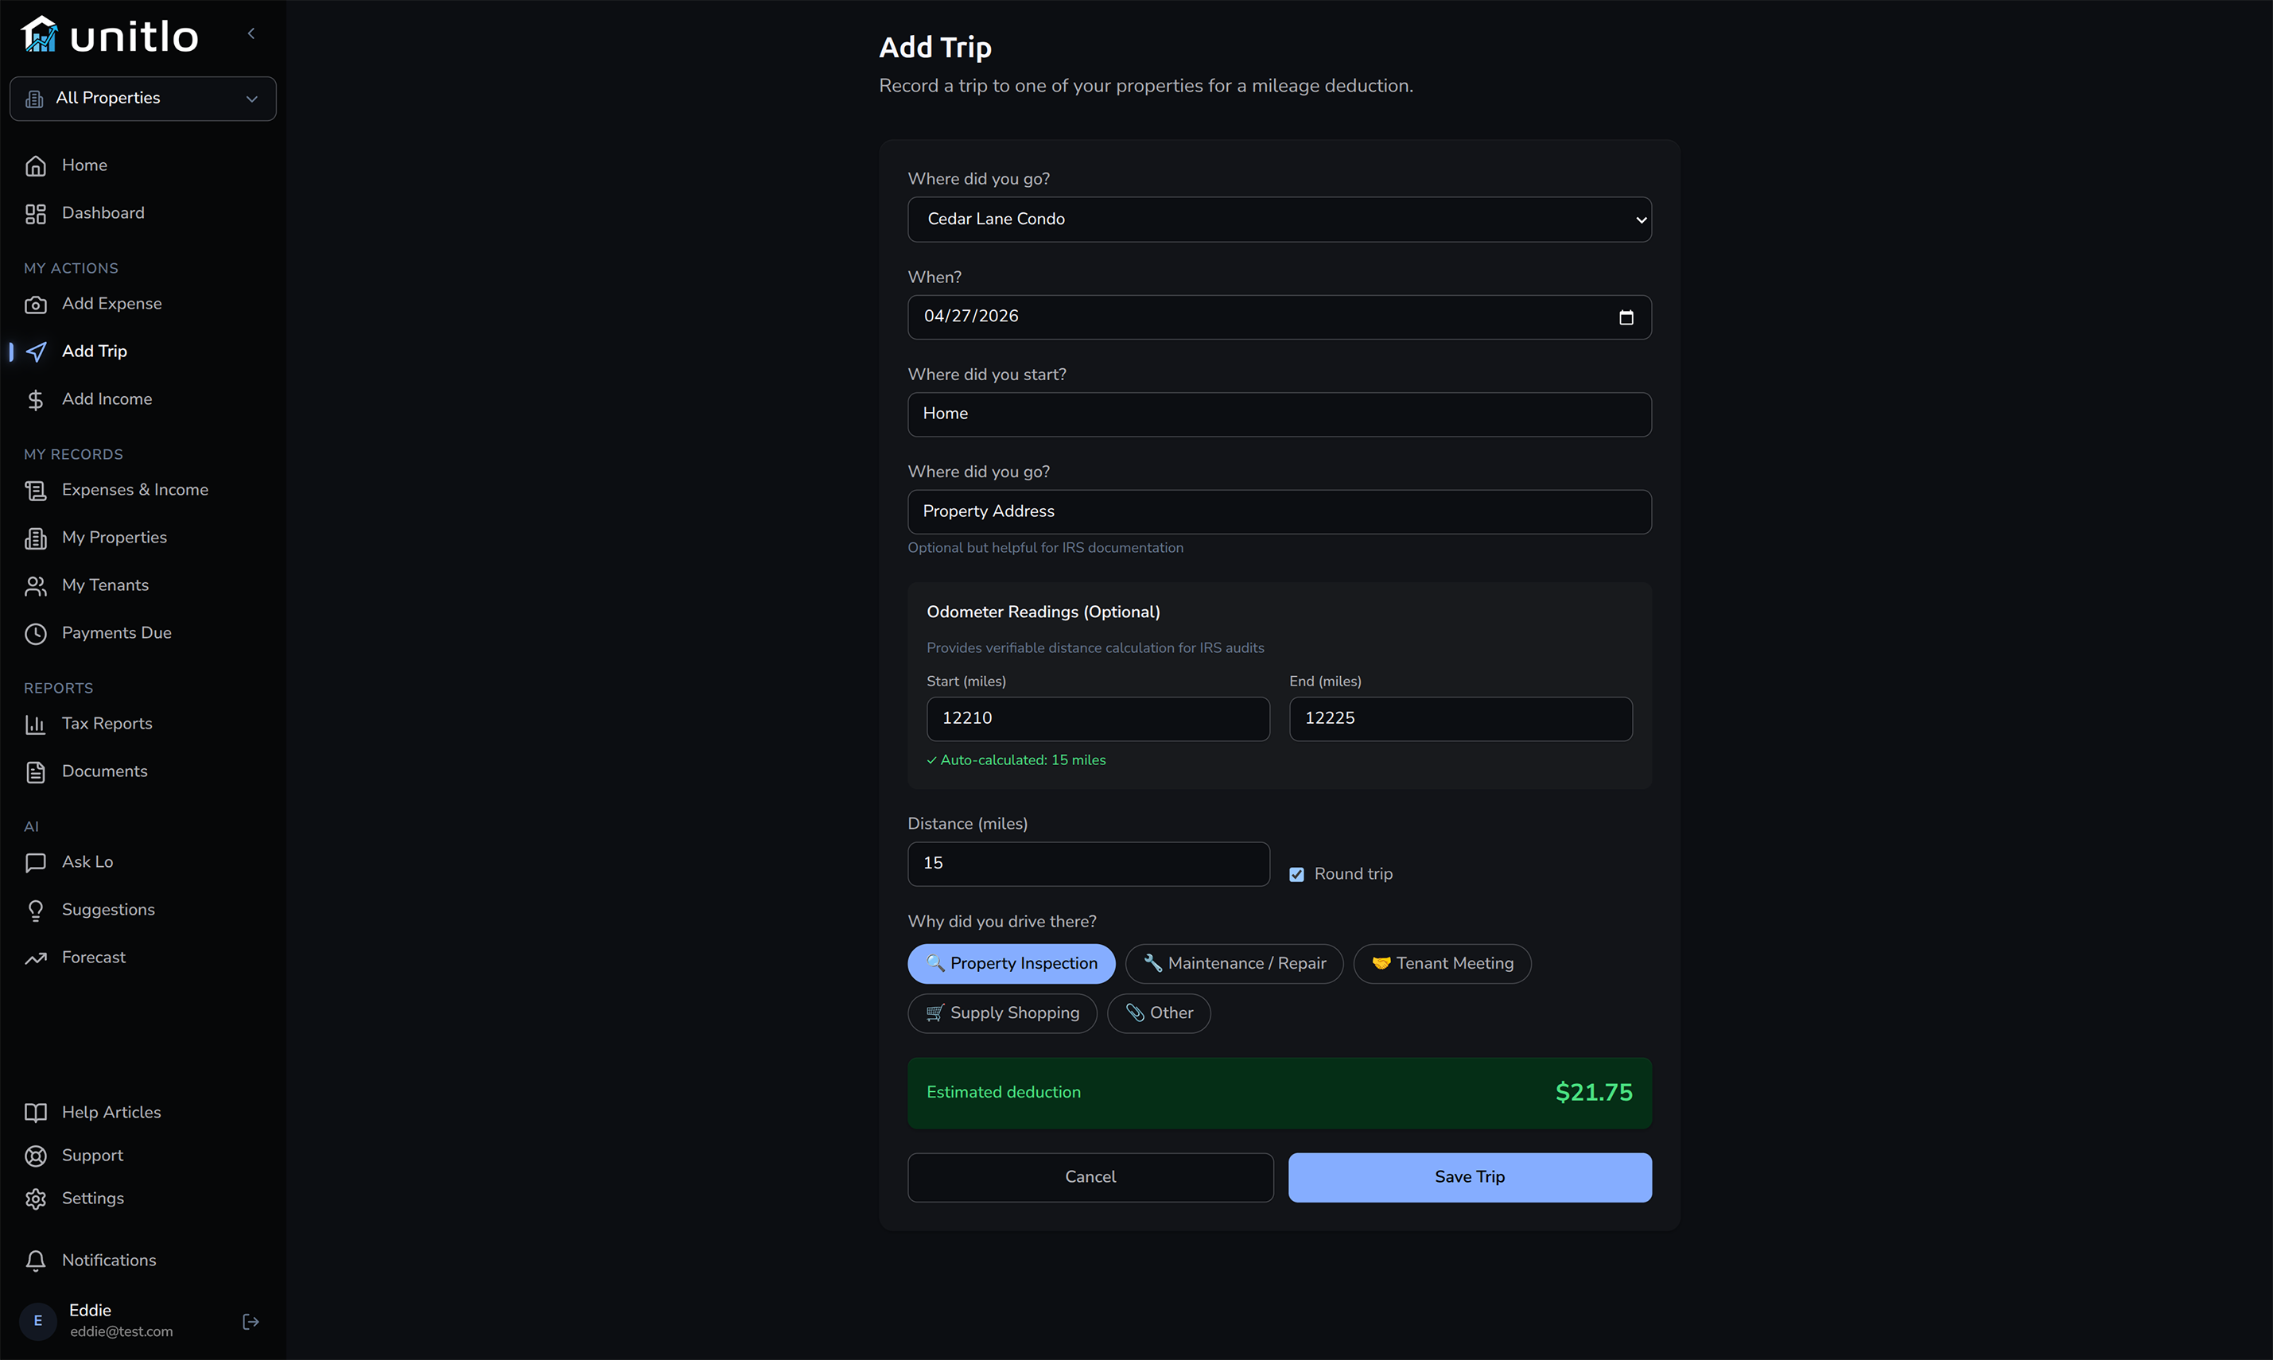Click the My Tenants people icon
This screenshot has width=2273, height=1360.
coord(36,585)
